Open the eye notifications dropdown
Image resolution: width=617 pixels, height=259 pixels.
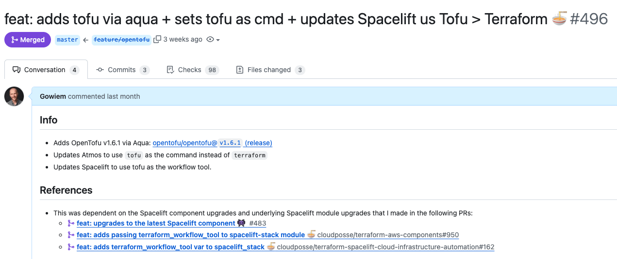click(213, 40)
